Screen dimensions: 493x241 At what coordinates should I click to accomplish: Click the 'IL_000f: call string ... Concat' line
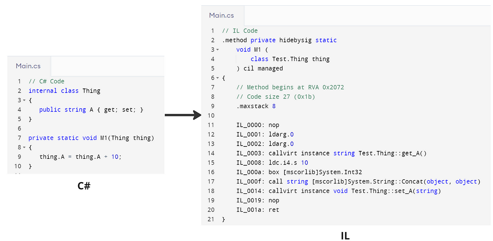click(x=358, y=182)
